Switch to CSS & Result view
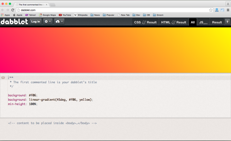The width and height of the screenshot is (231, 141). 145,22
